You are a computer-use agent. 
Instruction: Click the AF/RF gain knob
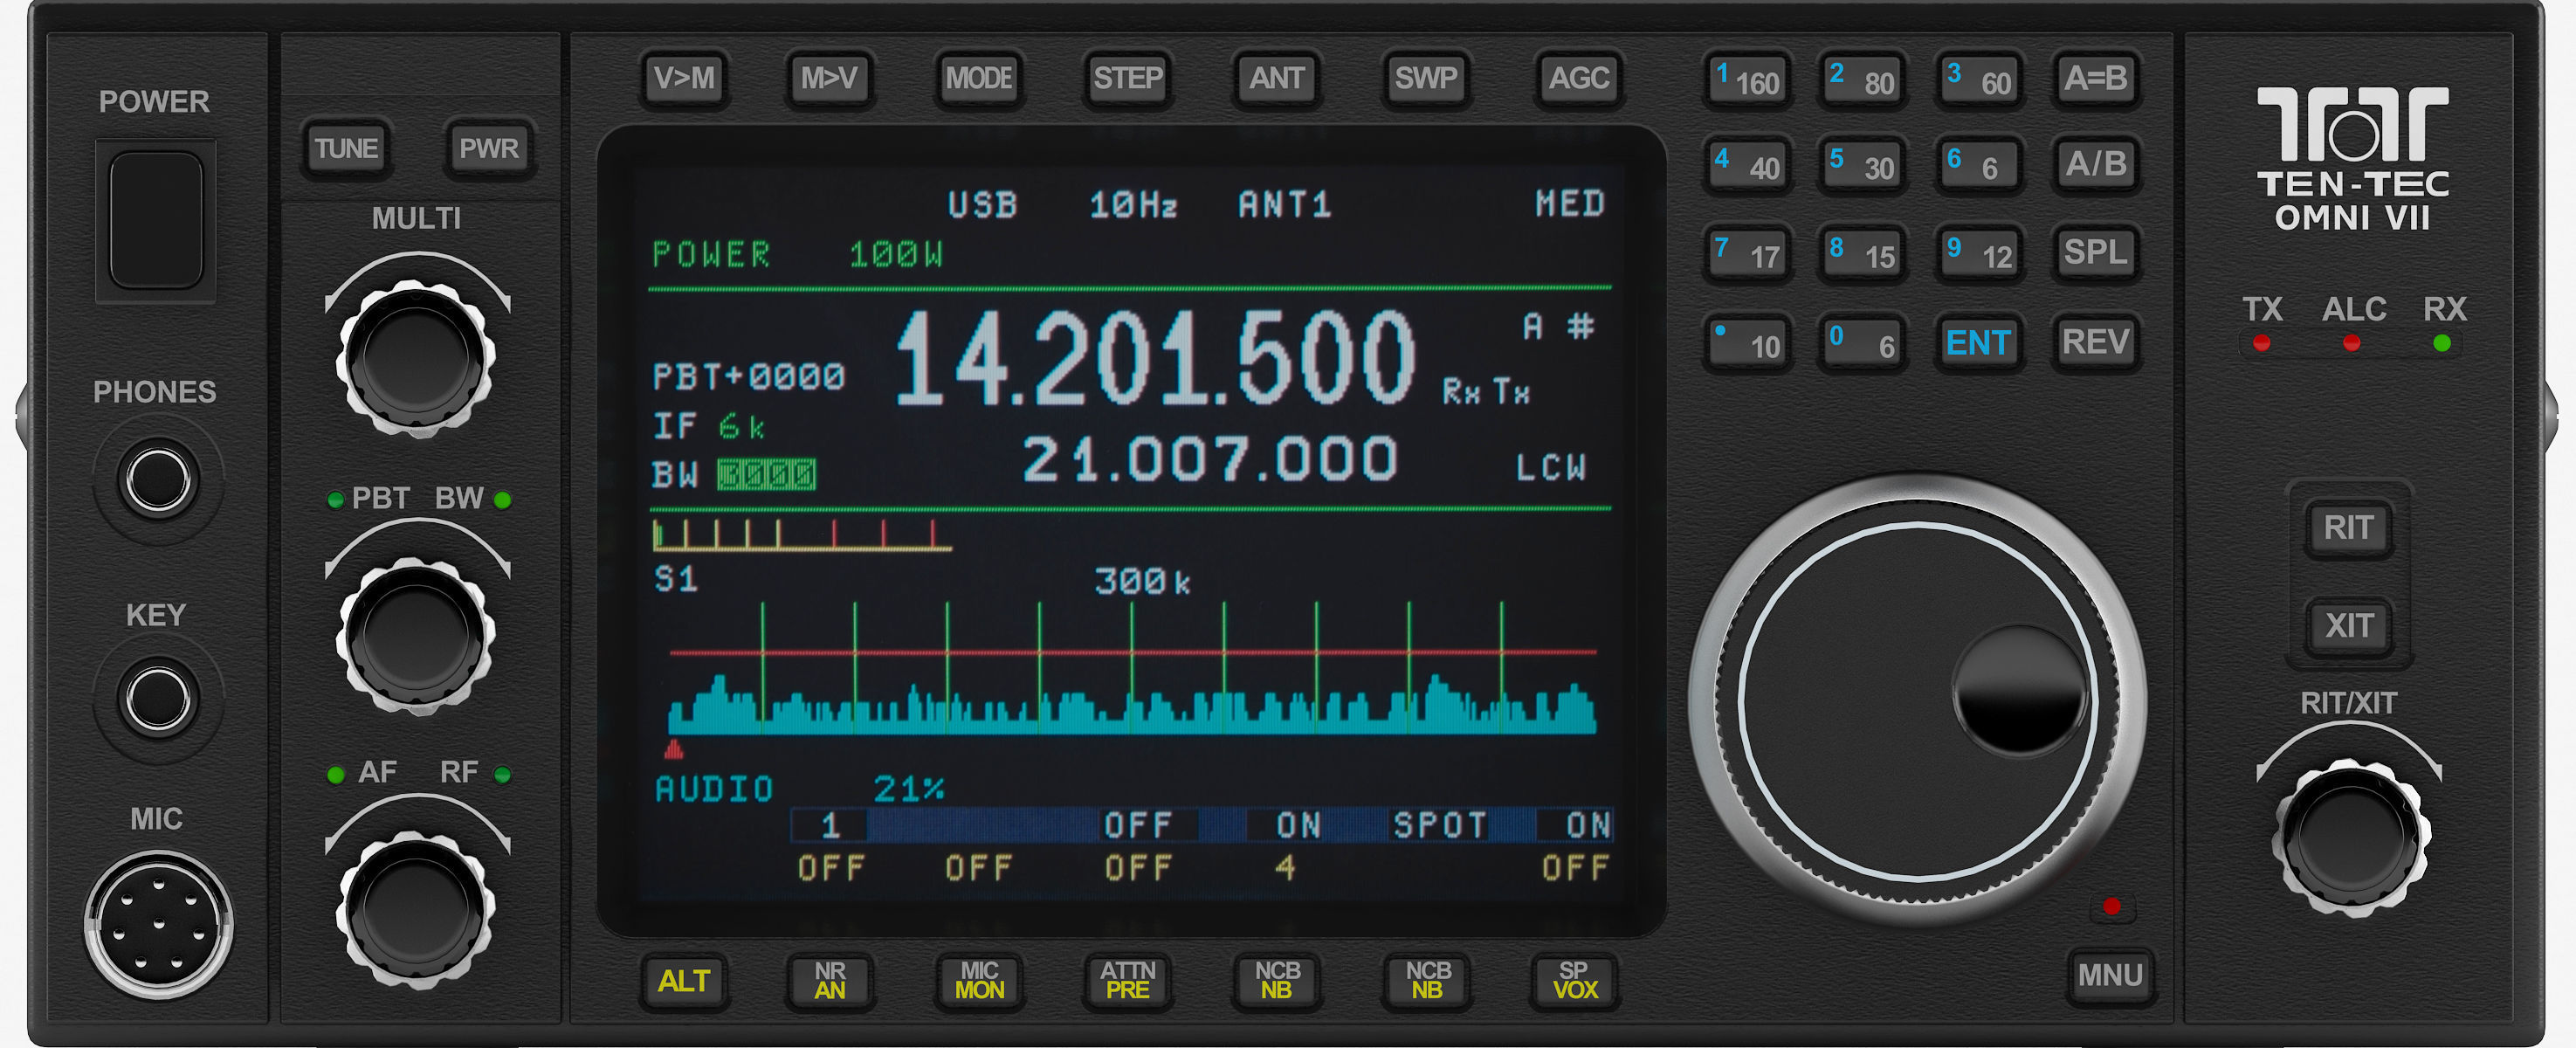click(x=416, y=910)
